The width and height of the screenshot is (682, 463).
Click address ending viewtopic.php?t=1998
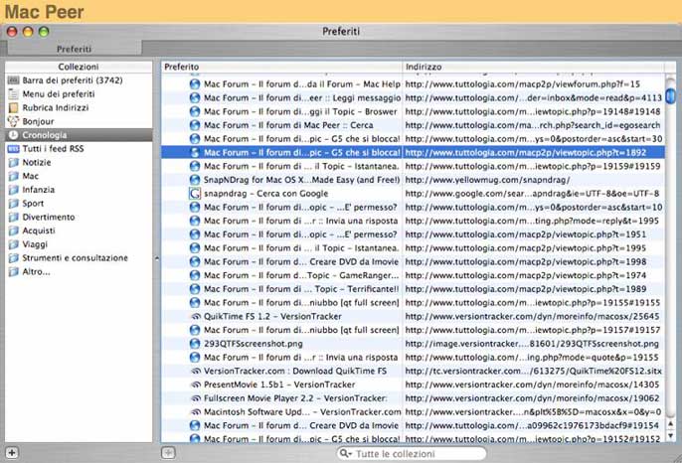tap(525, 261)
